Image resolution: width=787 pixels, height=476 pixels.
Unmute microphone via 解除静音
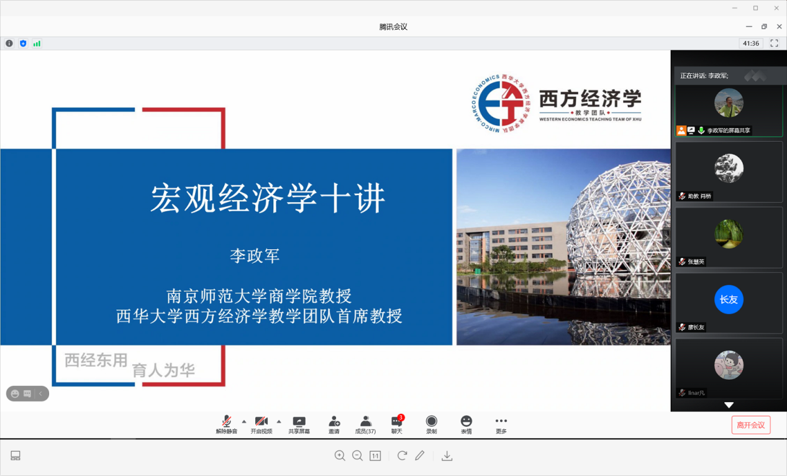(x=227, y=424)
